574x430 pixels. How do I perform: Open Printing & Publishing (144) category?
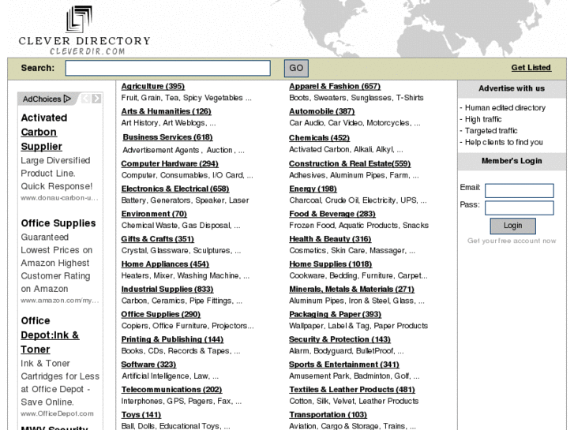tap(172, 339)
